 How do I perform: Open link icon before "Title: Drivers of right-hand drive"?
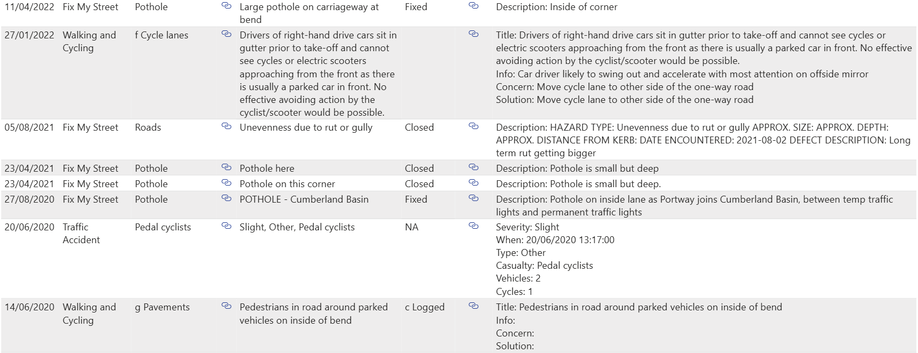[x=473, y=34]
